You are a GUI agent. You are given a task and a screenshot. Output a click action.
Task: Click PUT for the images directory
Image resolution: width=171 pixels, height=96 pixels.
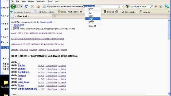pos(41,76)
